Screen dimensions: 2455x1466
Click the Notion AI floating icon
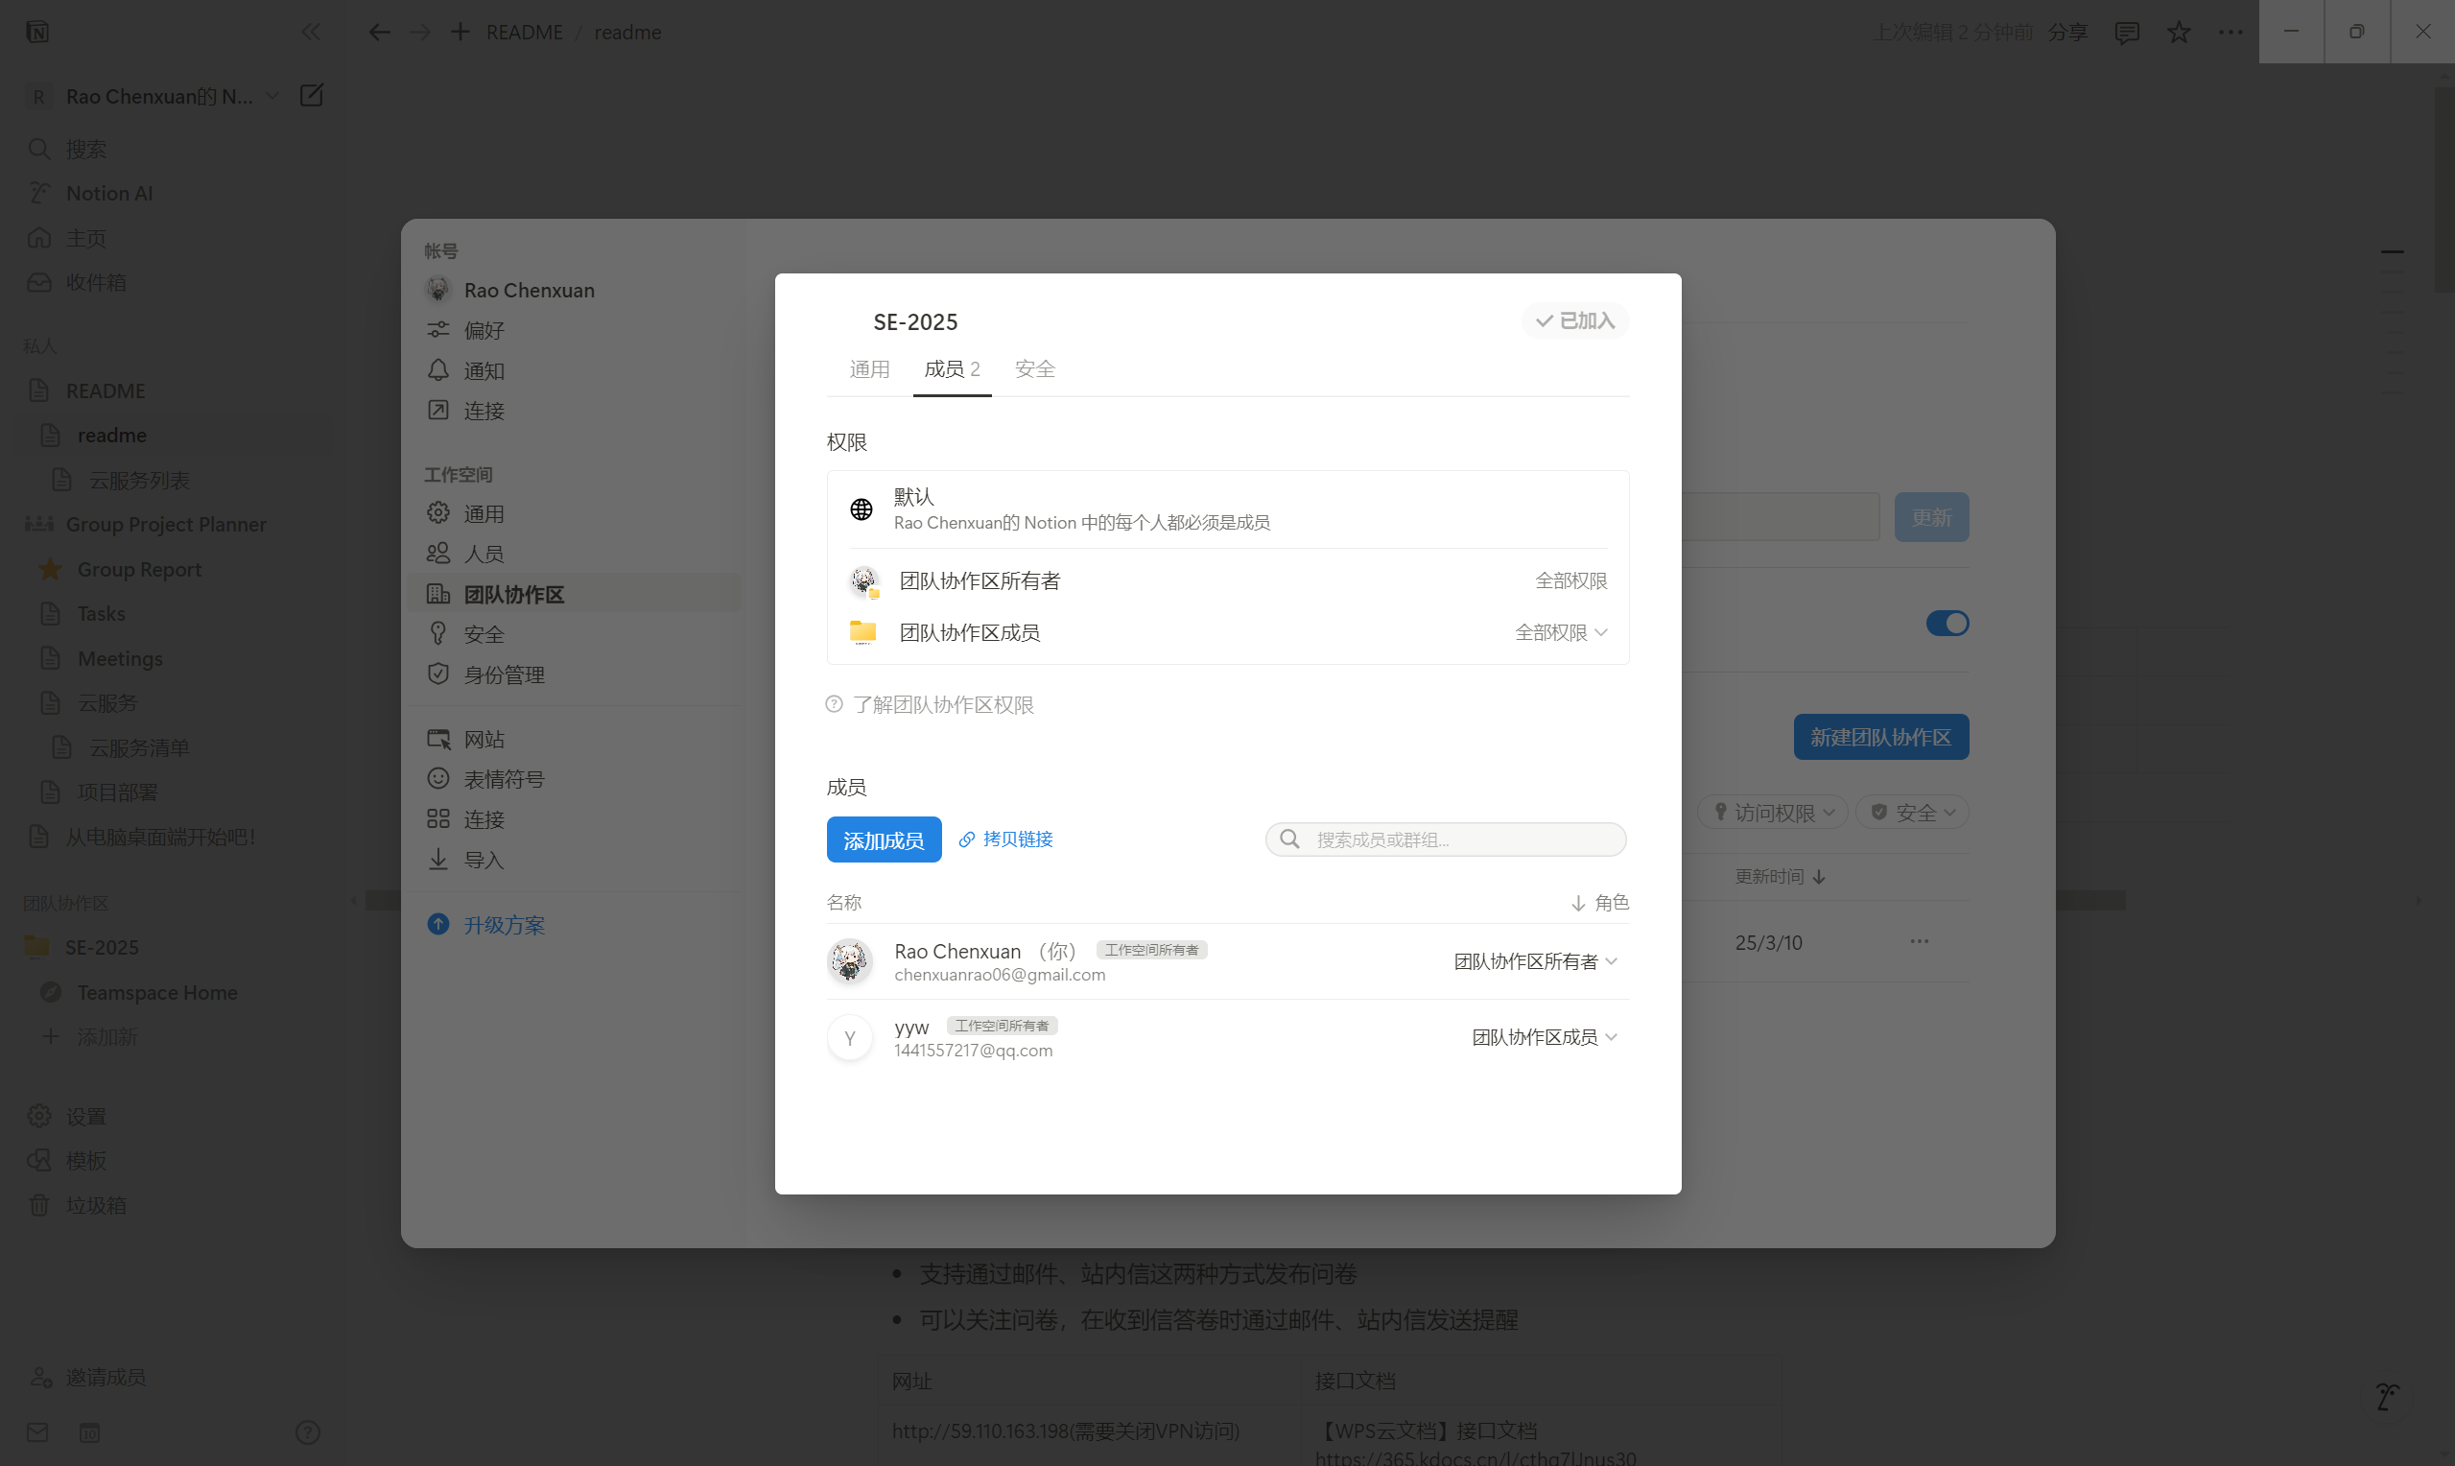[x=2387, y=1396]
